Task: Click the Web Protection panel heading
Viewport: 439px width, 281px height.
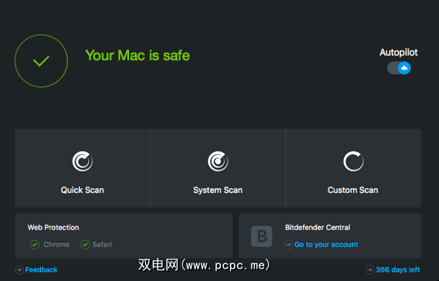Action: 53,227
